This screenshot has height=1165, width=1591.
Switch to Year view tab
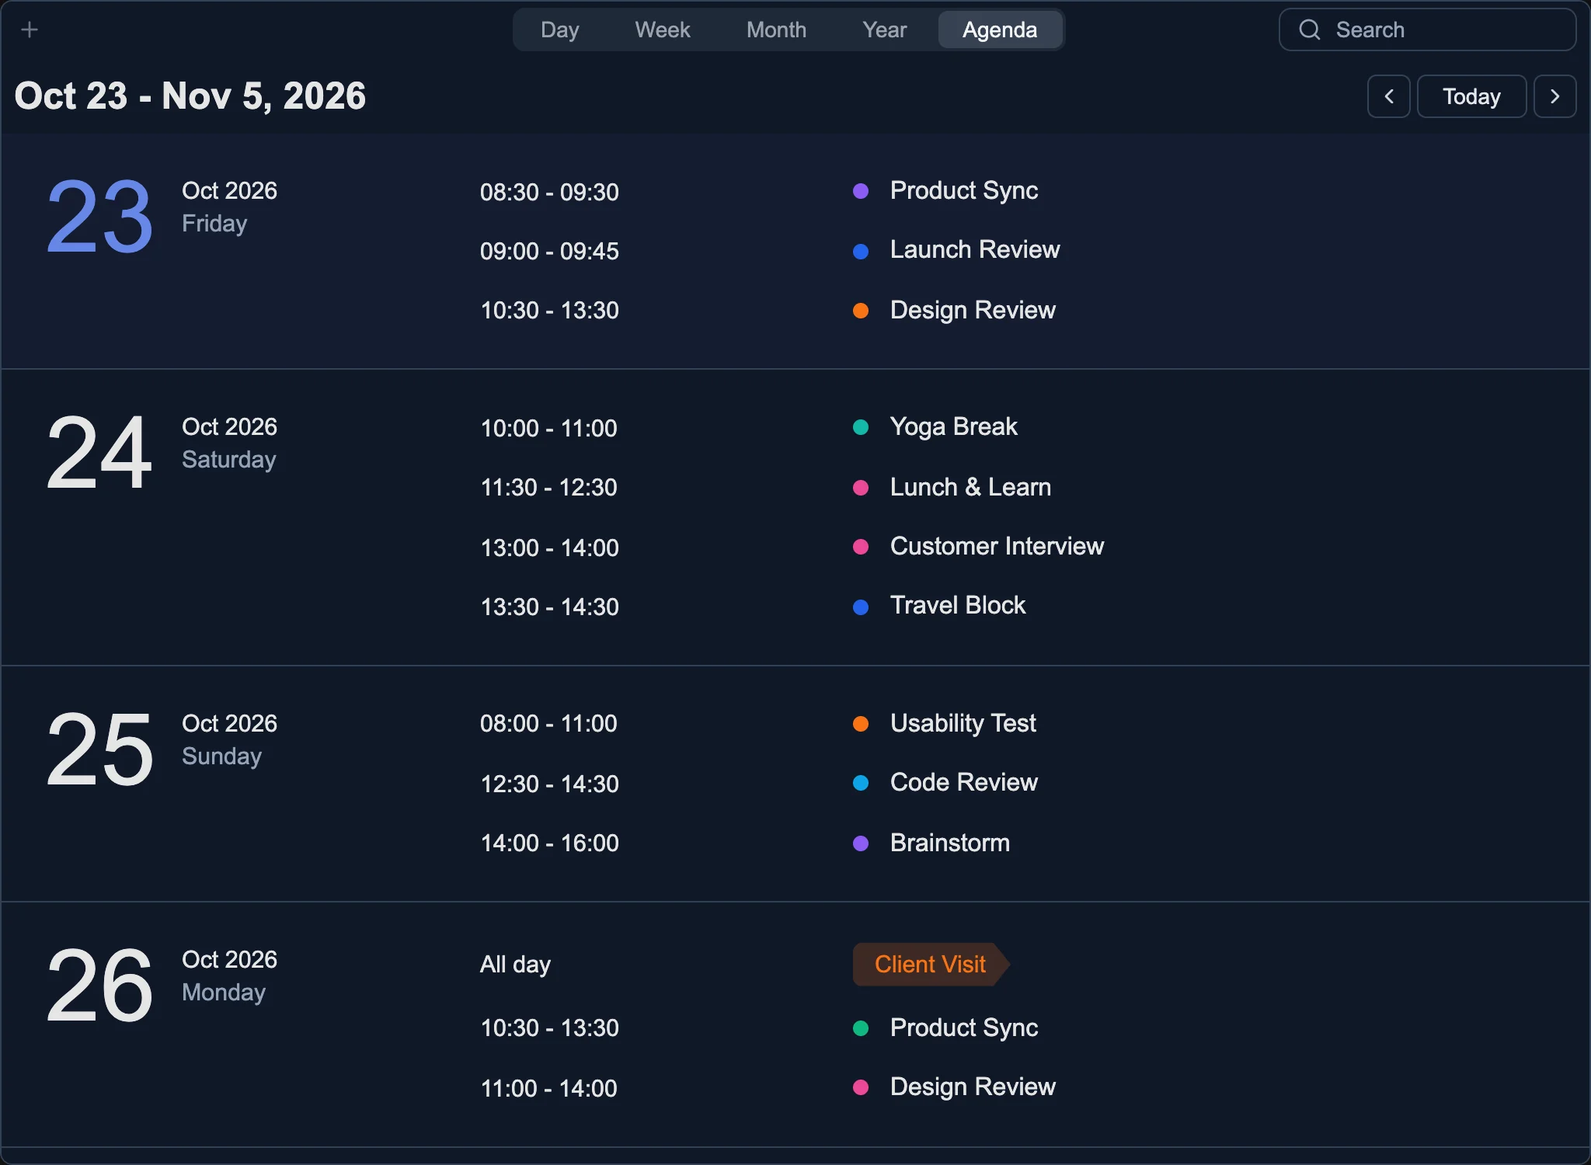(884, 30)
